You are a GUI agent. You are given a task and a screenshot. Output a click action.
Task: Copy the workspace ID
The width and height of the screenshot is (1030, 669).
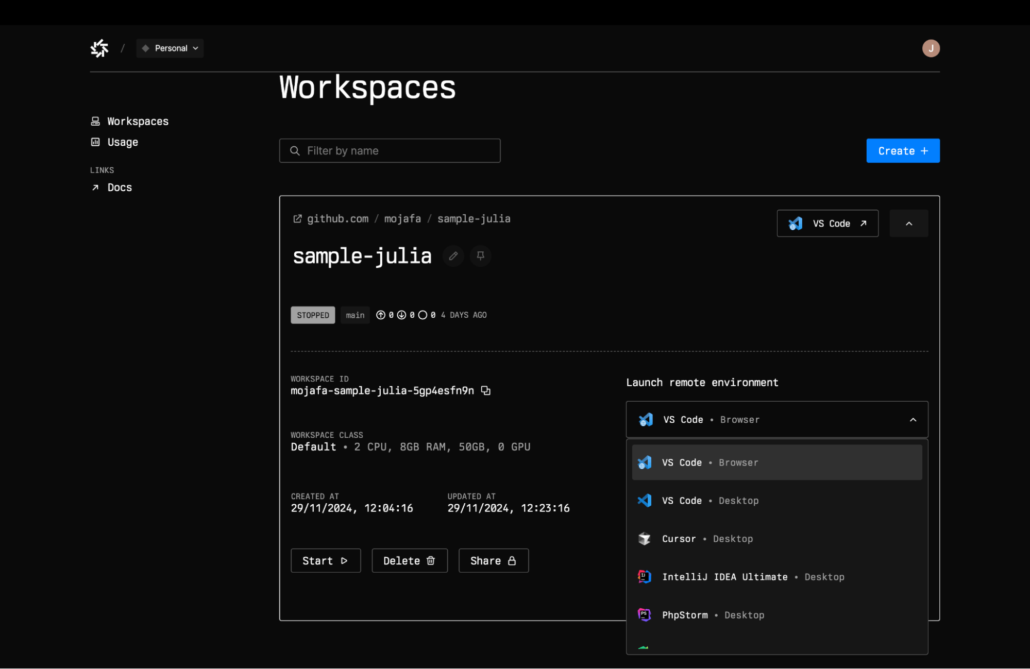point(485,391)
